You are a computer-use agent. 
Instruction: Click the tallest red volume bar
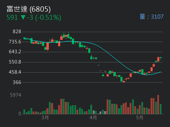tap(158, 104)
